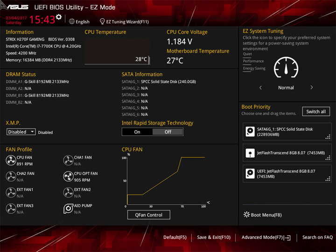Click the SATA6G_1 SPCC disk boot icon
The height and width of the screenshot is (252, 336).
coord(250,132)
